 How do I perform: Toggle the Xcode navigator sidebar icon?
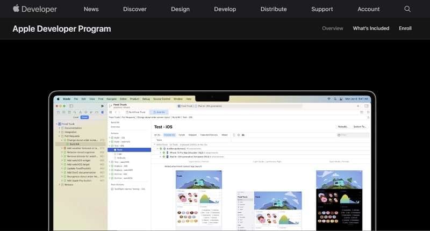[71, 106]
